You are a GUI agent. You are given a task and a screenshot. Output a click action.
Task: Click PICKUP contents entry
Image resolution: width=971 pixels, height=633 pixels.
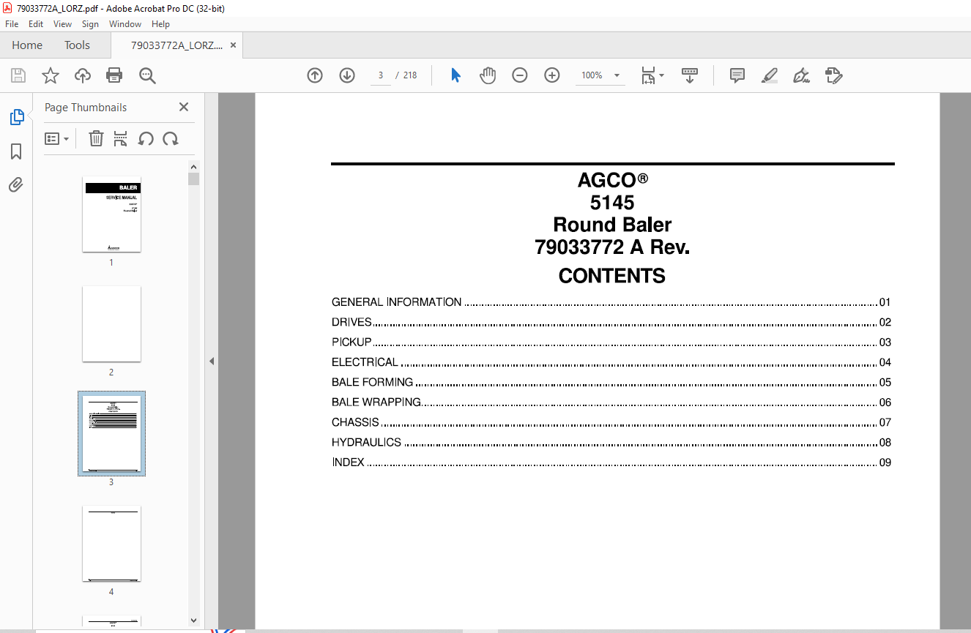pos(611,342)
